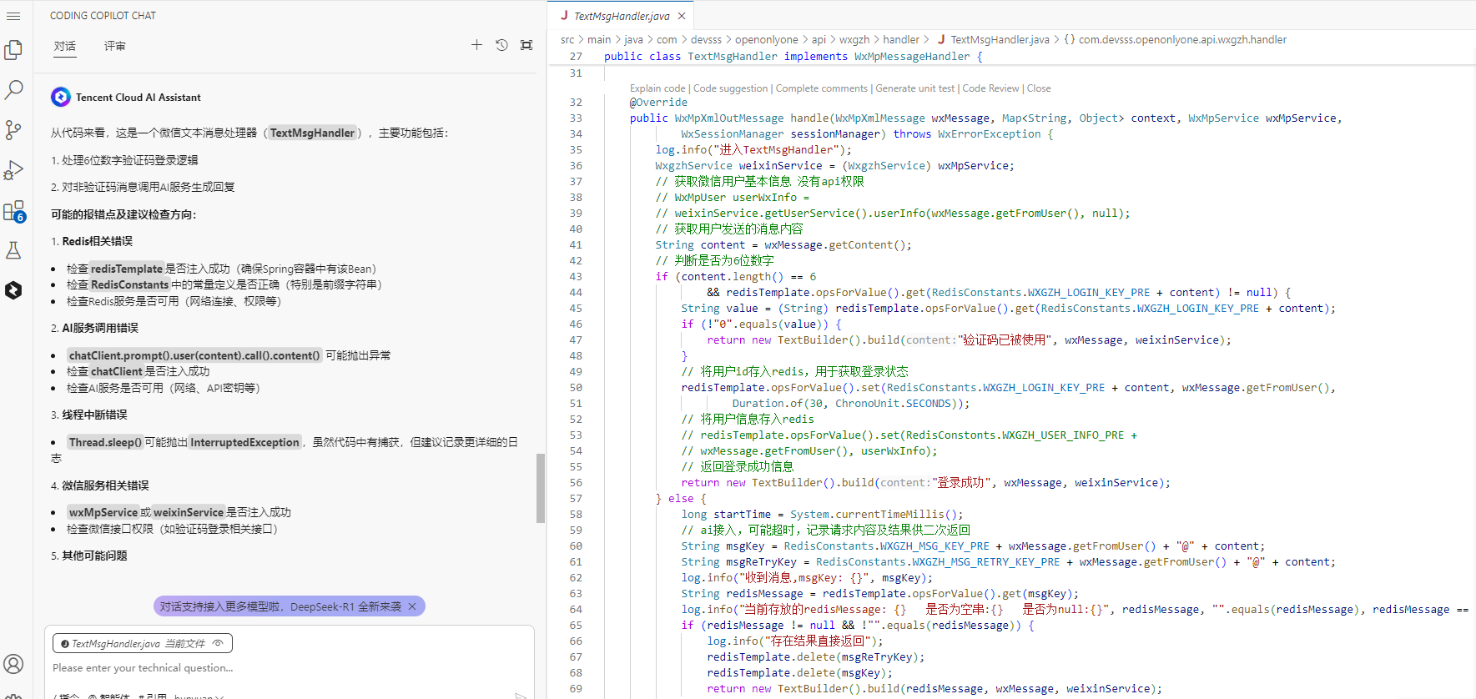This screenshot has height=699, width=1476.
Task: Switch to the 评审 tab
Action: click(115, 46)
